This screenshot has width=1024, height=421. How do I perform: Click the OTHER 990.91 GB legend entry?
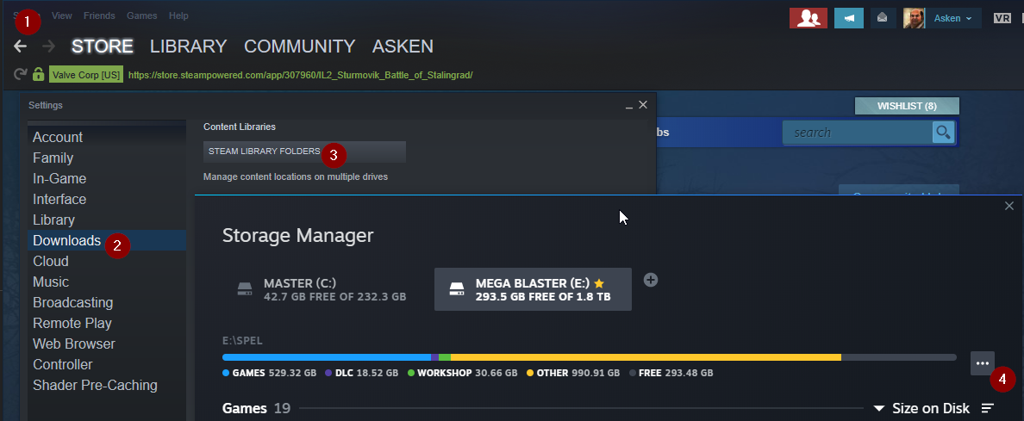pos(572,374)
